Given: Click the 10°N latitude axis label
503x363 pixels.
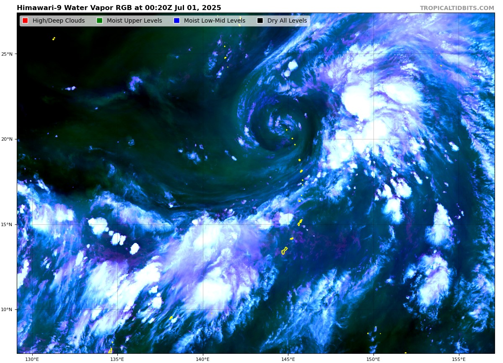Looking at the screenshot, I should [7, 310].
